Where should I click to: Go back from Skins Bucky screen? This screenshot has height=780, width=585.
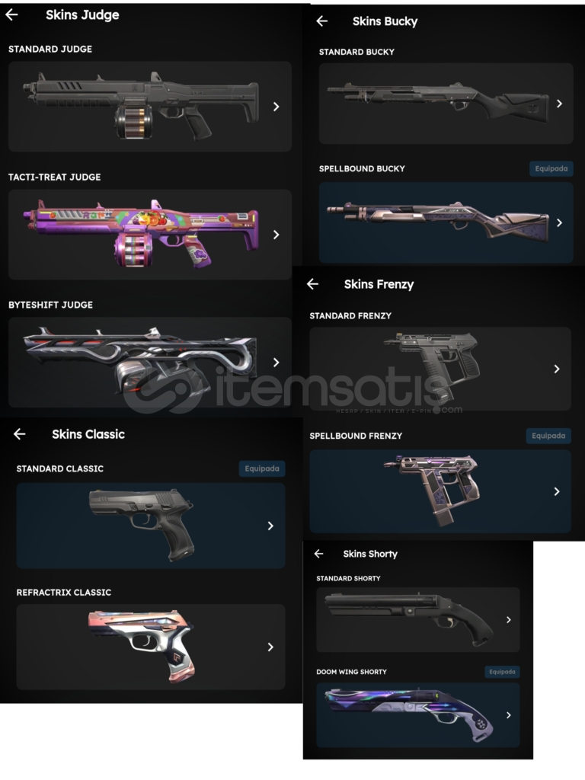click(x=322, y=21)
